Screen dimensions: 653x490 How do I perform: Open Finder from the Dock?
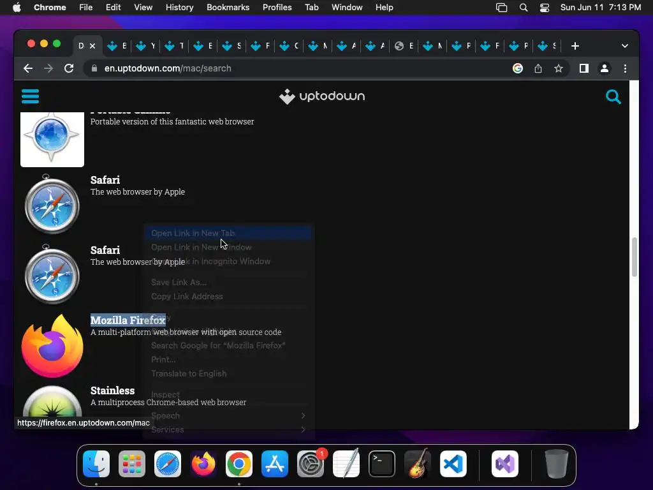pos(96,464)
